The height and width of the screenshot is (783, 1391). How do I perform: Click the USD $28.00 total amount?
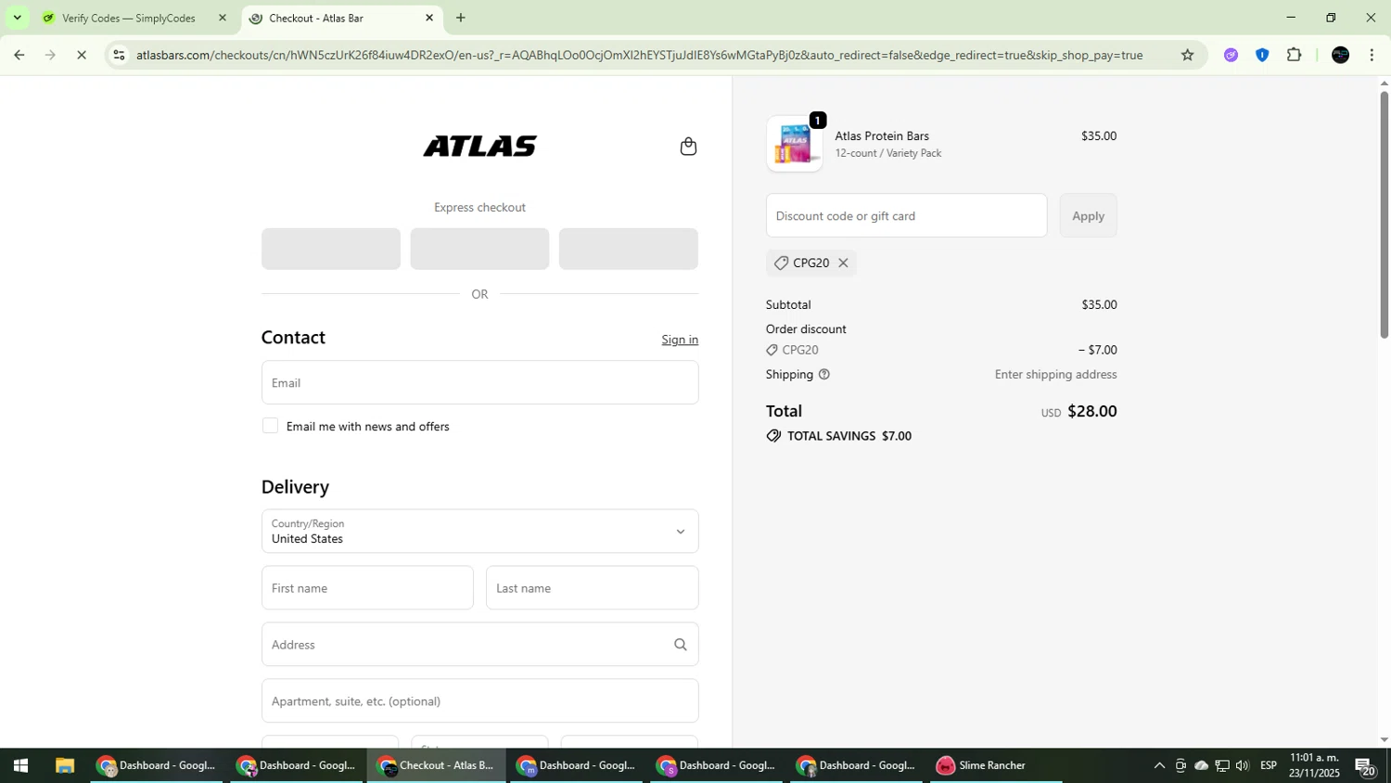pyautogui.click(x=1078, y=411)
